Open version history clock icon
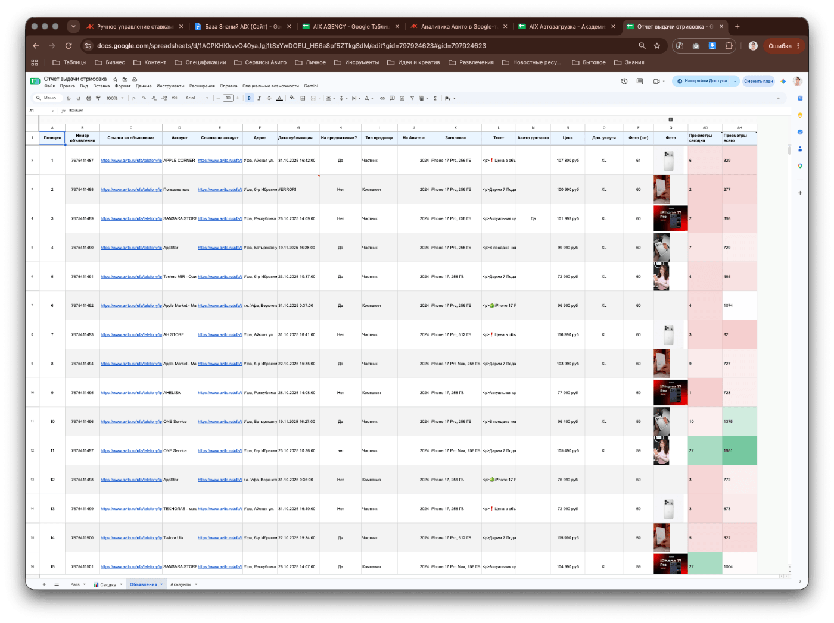 coord(624,81)
